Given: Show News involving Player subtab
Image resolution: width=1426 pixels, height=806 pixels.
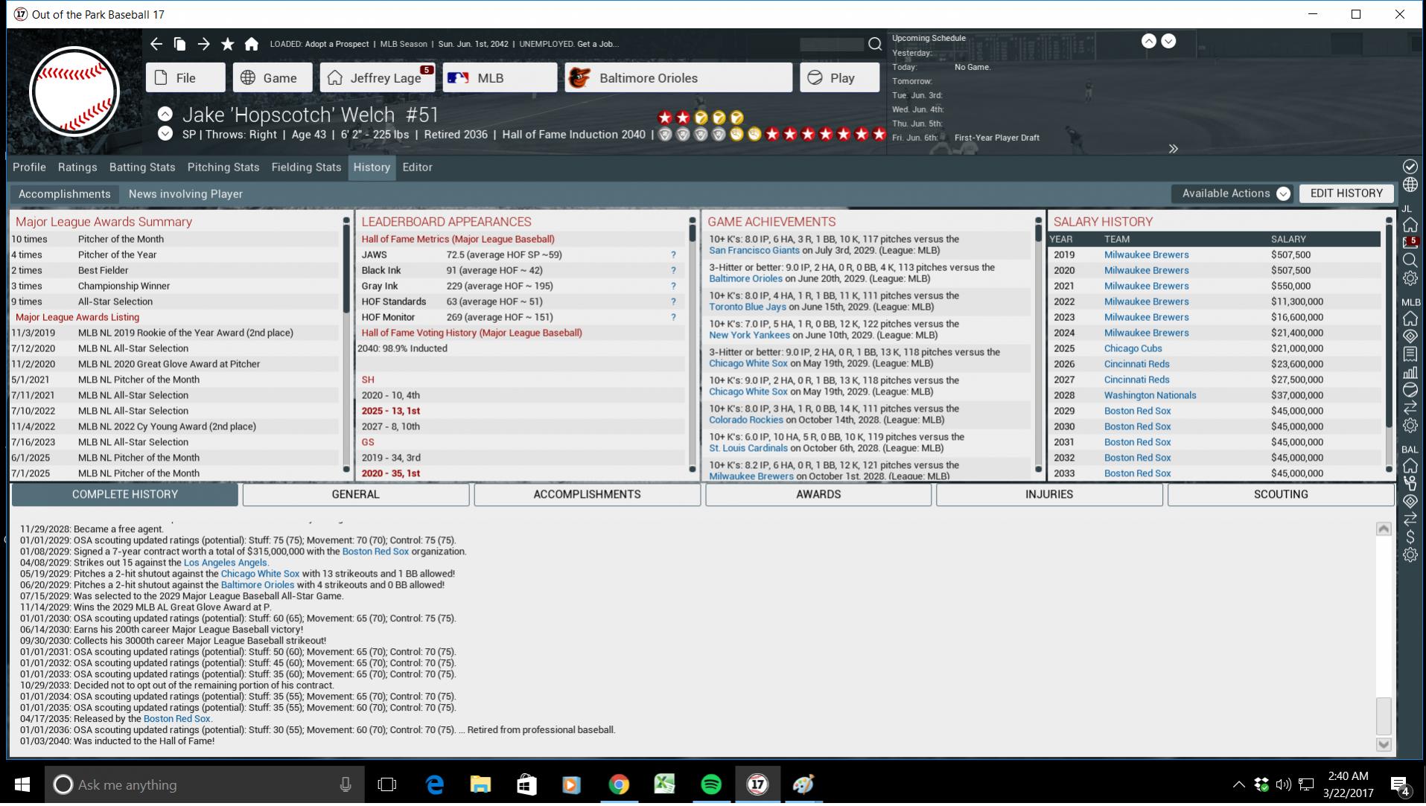Looking at the screenshot, I should tap(185, 194).
